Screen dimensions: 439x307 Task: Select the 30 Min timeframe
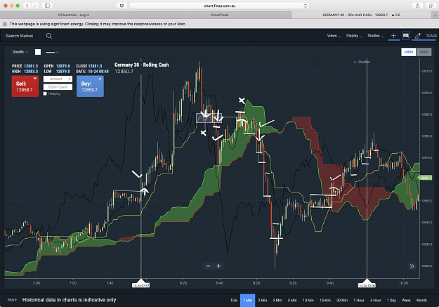click(x=342, y=300)
